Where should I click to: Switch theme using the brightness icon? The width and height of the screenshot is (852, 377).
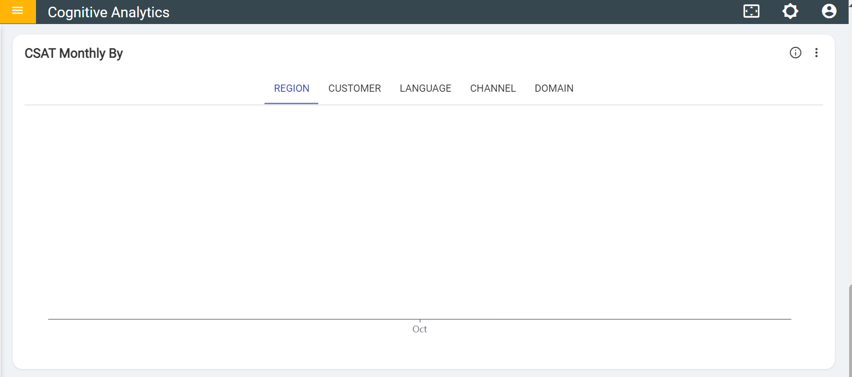[790, 11]
